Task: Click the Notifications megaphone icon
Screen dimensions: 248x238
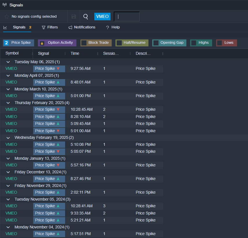Action: tap(70, 27)
